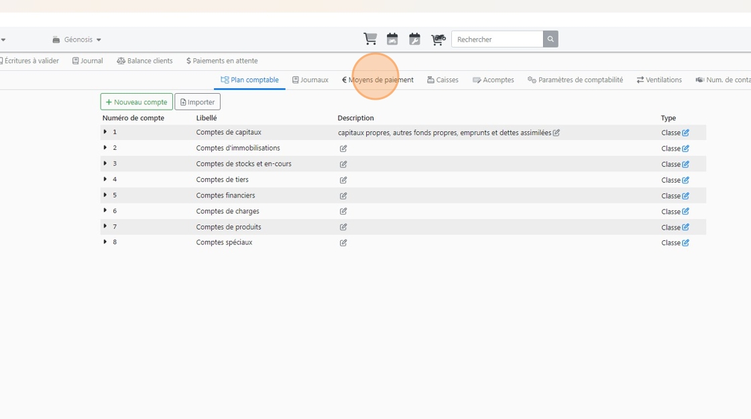Click the Libellé column header
Viewport: 751px width, 419px height.
pos(207,118)
